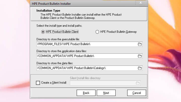Click the Silent Install files directory field

click(102, 83)
